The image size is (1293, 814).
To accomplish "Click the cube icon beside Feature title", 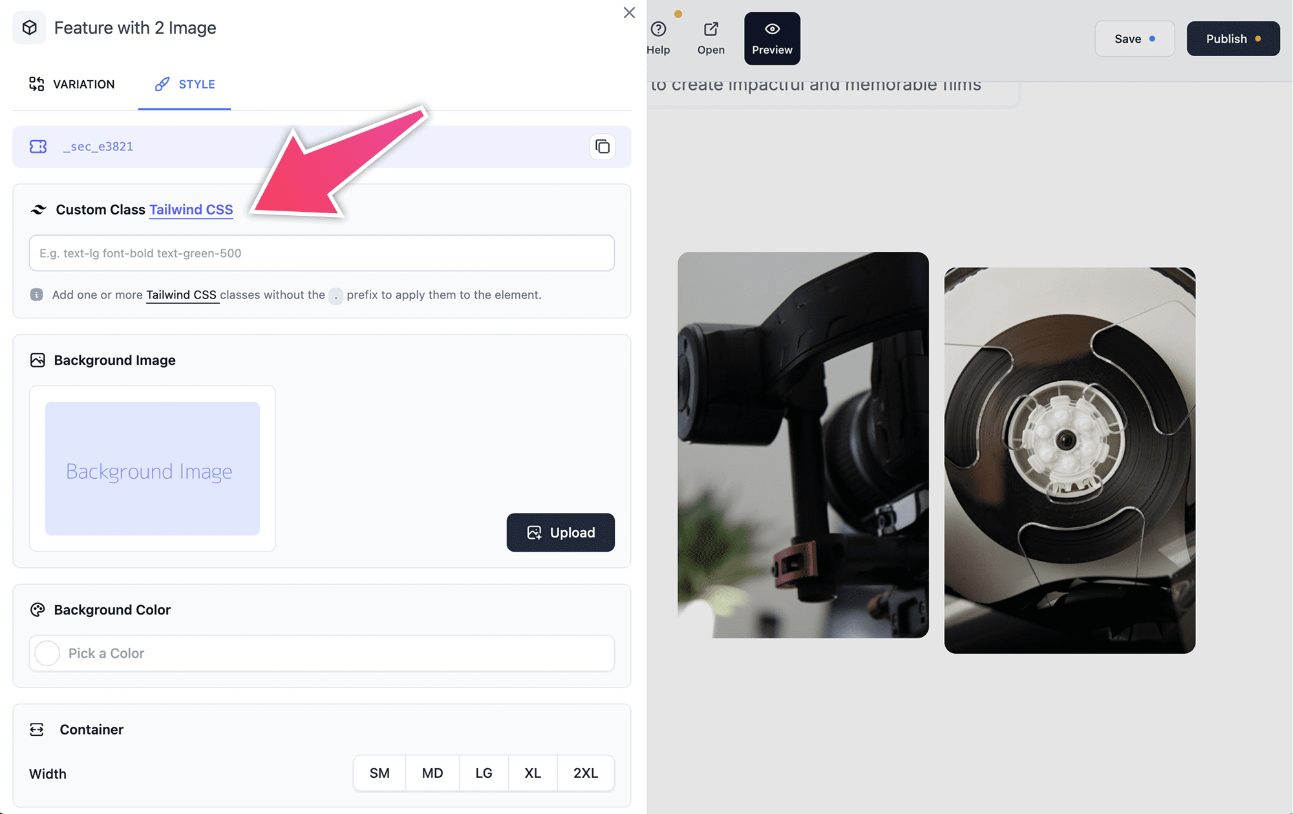I will [29, 28].
